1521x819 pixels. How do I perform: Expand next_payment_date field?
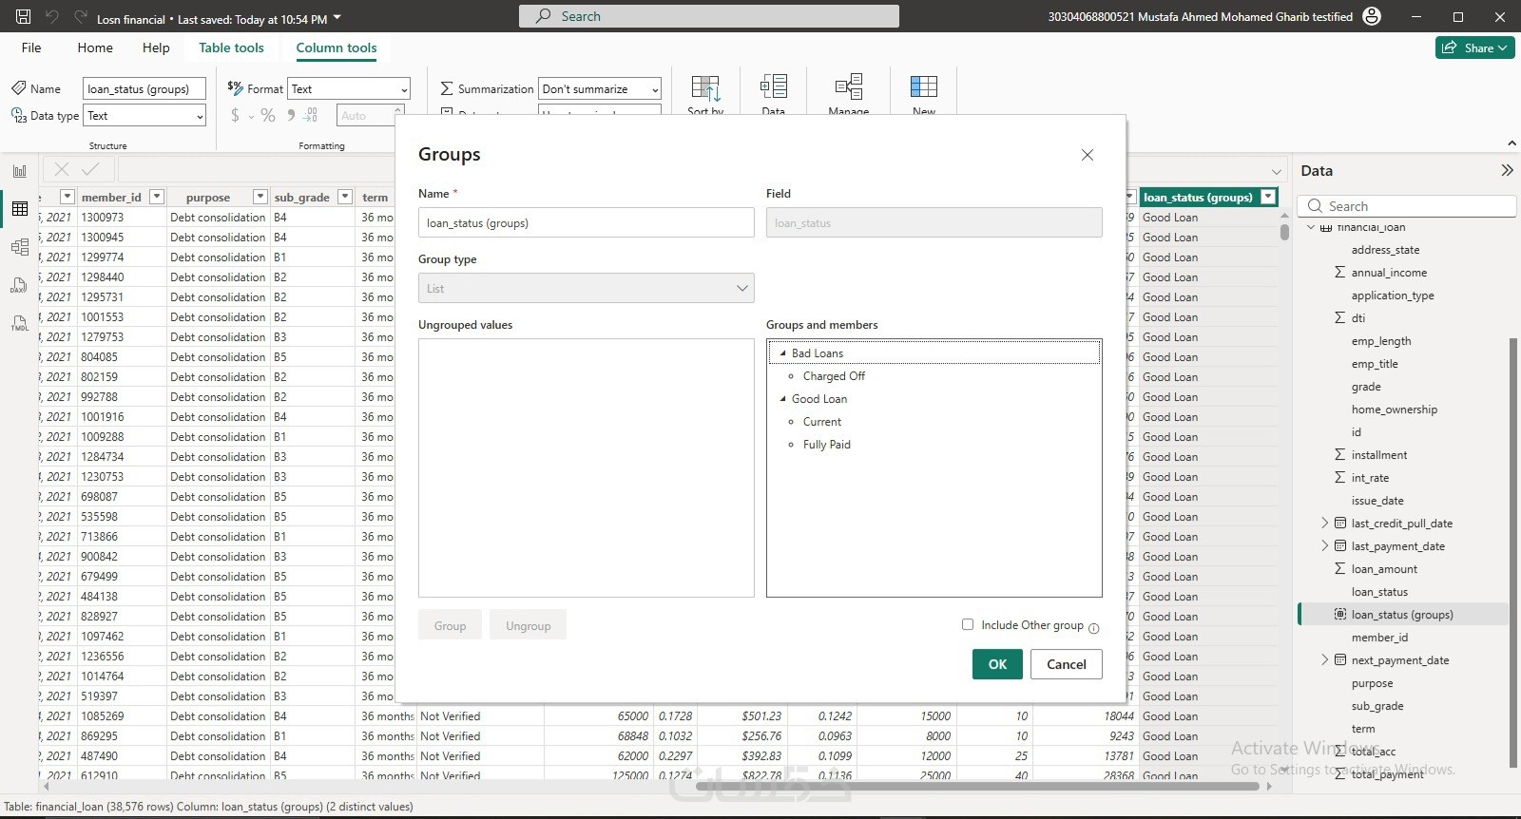point(1324,659)
